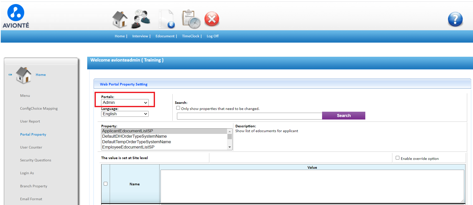Check 'Only show properties that need to be changed'
Image resolution: width=473 pixels, height=205 pixels.
[x=178, y=108]
